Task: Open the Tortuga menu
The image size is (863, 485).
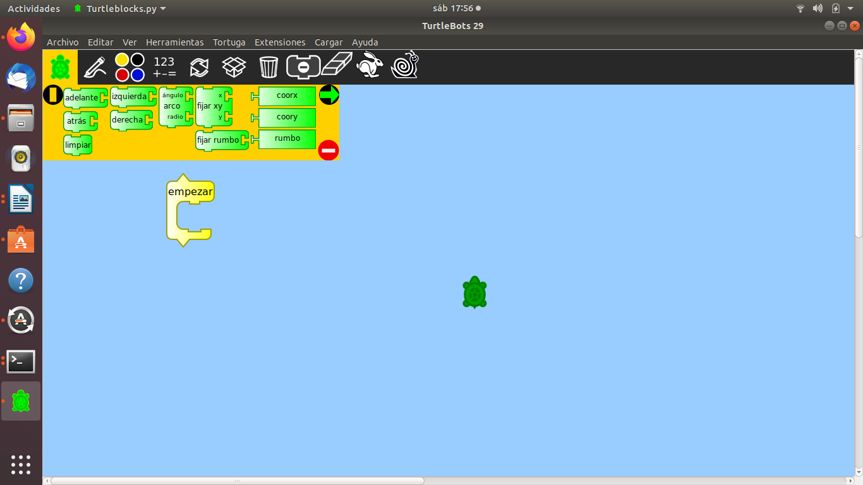Action: pos(229,42)
